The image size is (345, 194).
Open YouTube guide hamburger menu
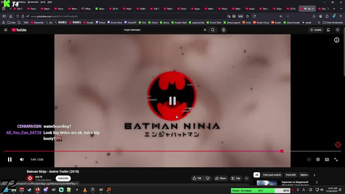(6, 30)
